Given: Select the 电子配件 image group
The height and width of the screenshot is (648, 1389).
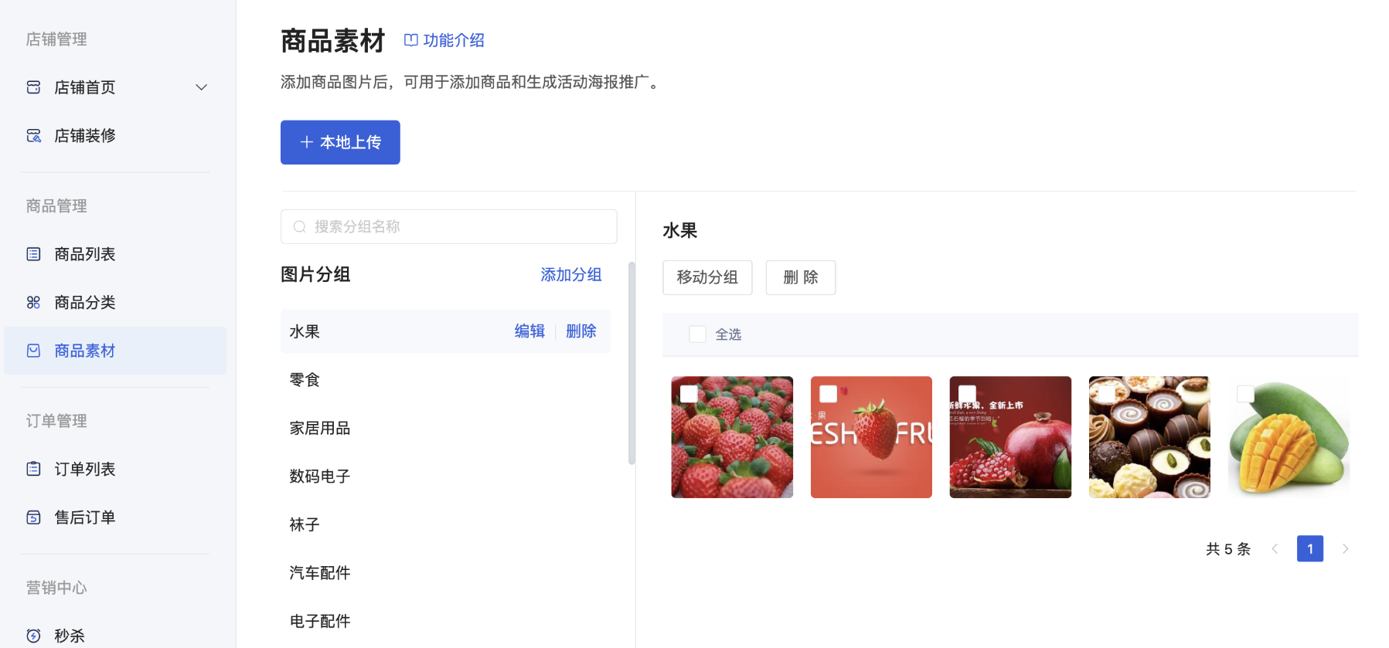Looking at the screenshot, I should [445, 621].
